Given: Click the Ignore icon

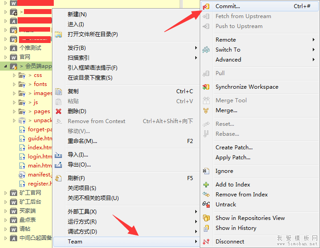Looking at the screenshot, I should coord(206,171).
